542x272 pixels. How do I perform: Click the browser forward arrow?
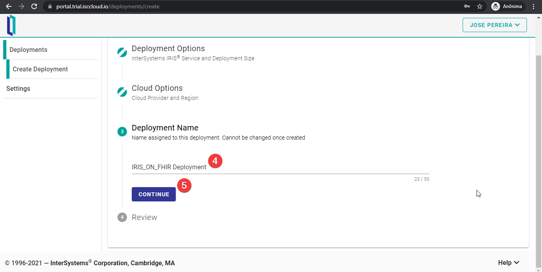[21, 6]
